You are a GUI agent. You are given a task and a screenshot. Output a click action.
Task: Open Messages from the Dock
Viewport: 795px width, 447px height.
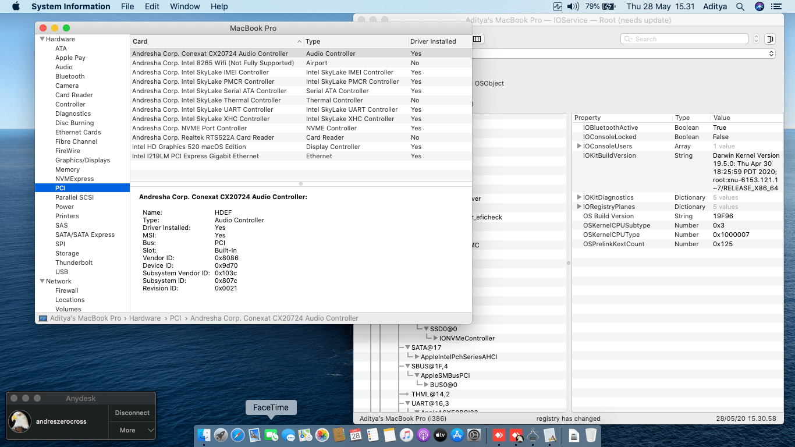288,435
